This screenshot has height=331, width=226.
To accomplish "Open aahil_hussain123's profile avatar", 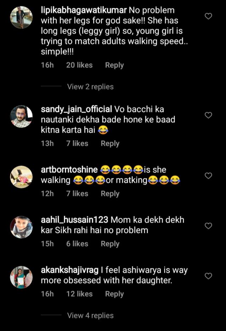I will (21, 227).
